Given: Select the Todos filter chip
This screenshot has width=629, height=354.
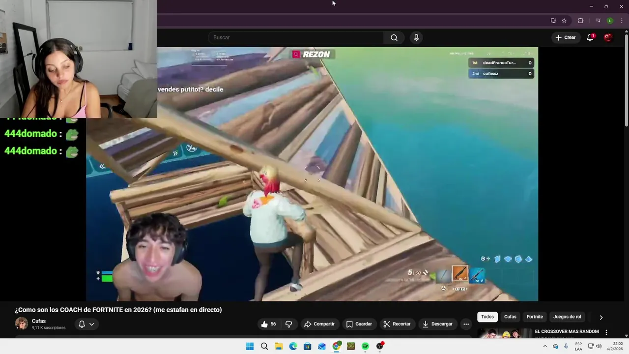Looking at the screenshot, I should tap(487, 317).
